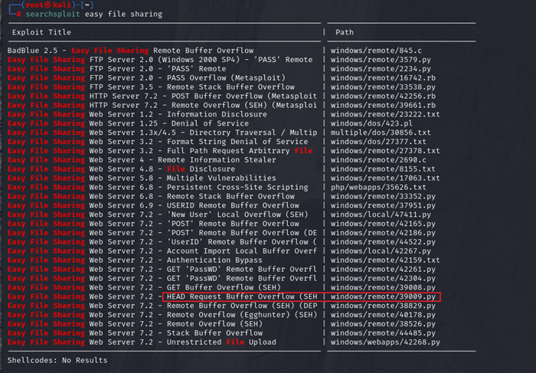The image size is (536, 373).
Task: Click 'Web Server 5.8 - Multiple Vulnerabilities' title
Action: pos(183,178)
